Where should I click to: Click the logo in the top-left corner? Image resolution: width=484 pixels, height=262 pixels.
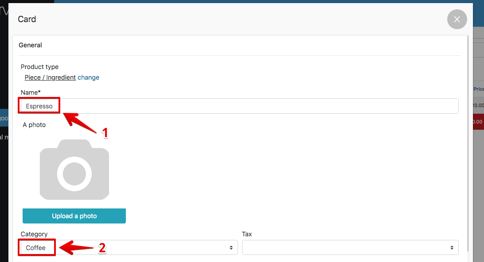tap(4, 11)
